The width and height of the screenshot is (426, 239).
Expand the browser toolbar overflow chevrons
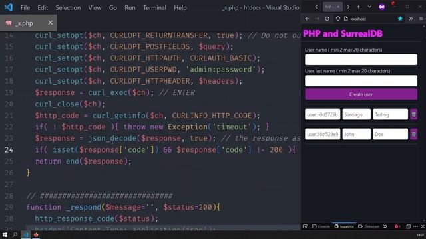pos(411,19)
